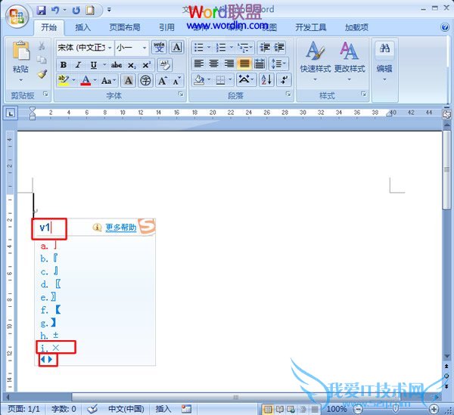The image size is (454, 415).
Task: Undo the last action
Action: (54, 11)
